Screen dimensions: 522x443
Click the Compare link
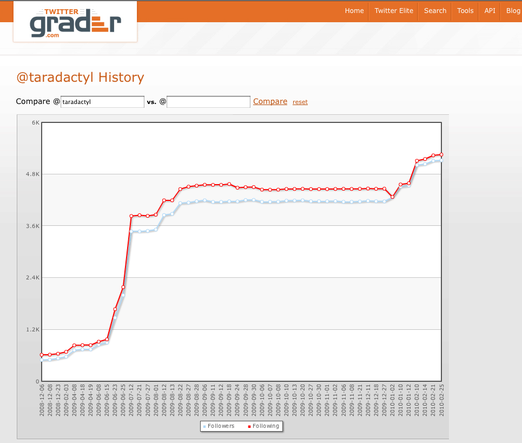[270, 101]
